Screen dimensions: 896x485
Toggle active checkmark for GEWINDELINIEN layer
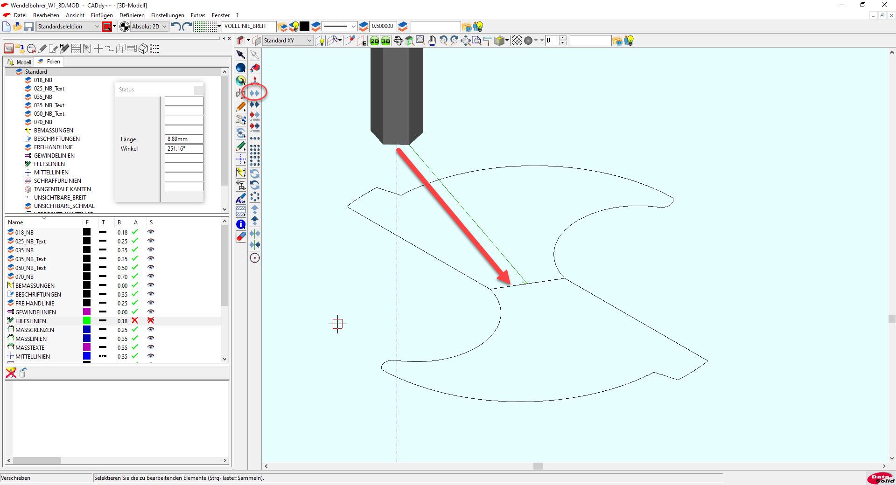coord(135,312)
